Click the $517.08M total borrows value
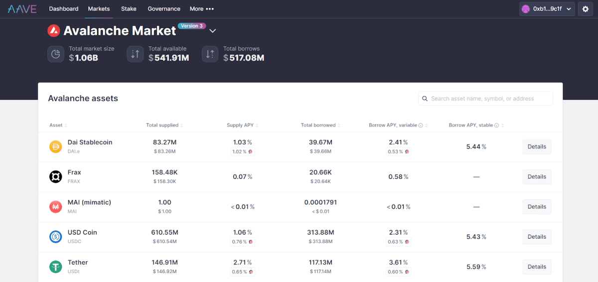This screenshot has width=598, height=282. pos(244,58)
